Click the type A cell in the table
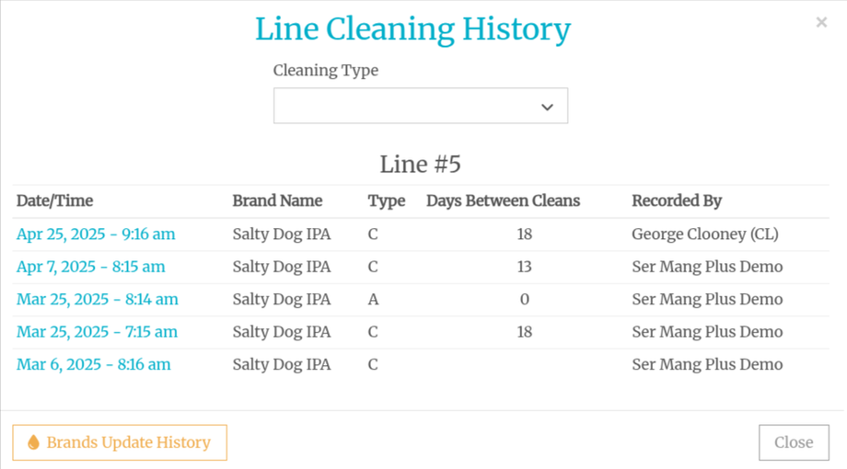The height and width of the screenshot is (469, 847). click(373, 299)
